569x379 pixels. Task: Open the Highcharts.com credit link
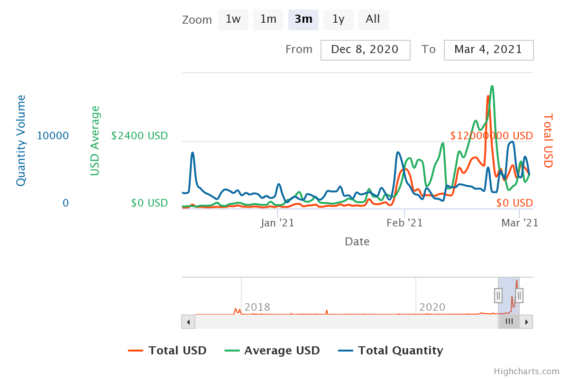tap(526, 371)
